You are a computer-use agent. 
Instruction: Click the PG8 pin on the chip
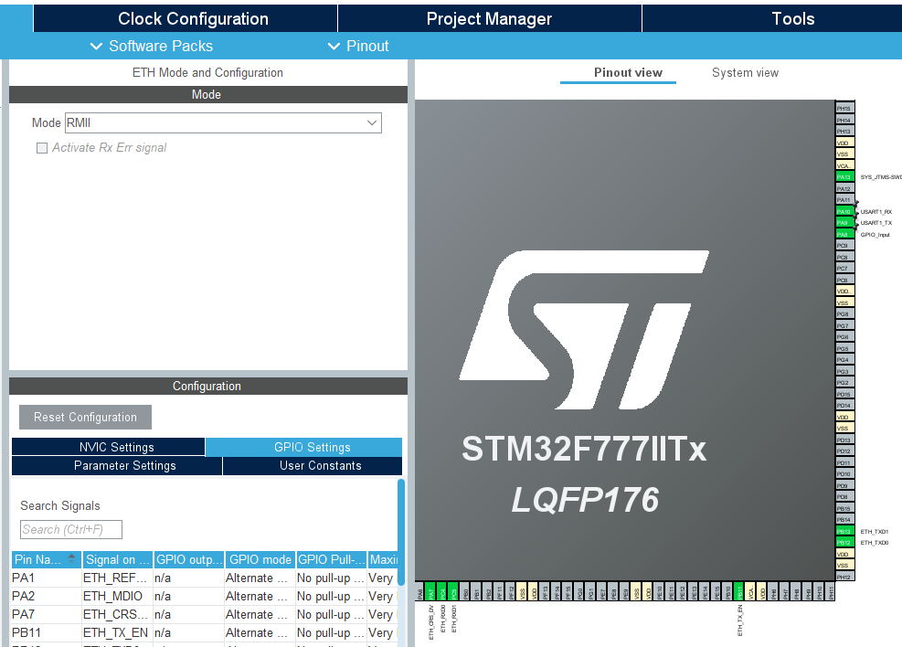[844, 314]
